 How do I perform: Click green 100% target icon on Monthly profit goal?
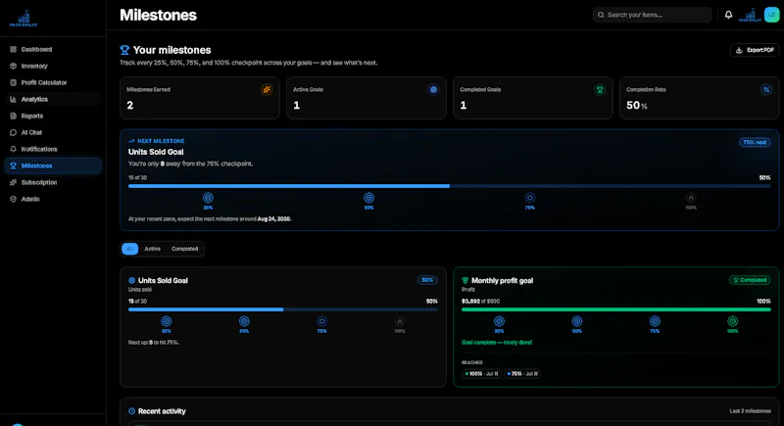732,321
